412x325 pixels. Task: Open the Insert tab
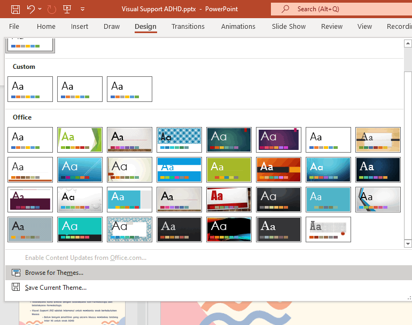[79, 27]
